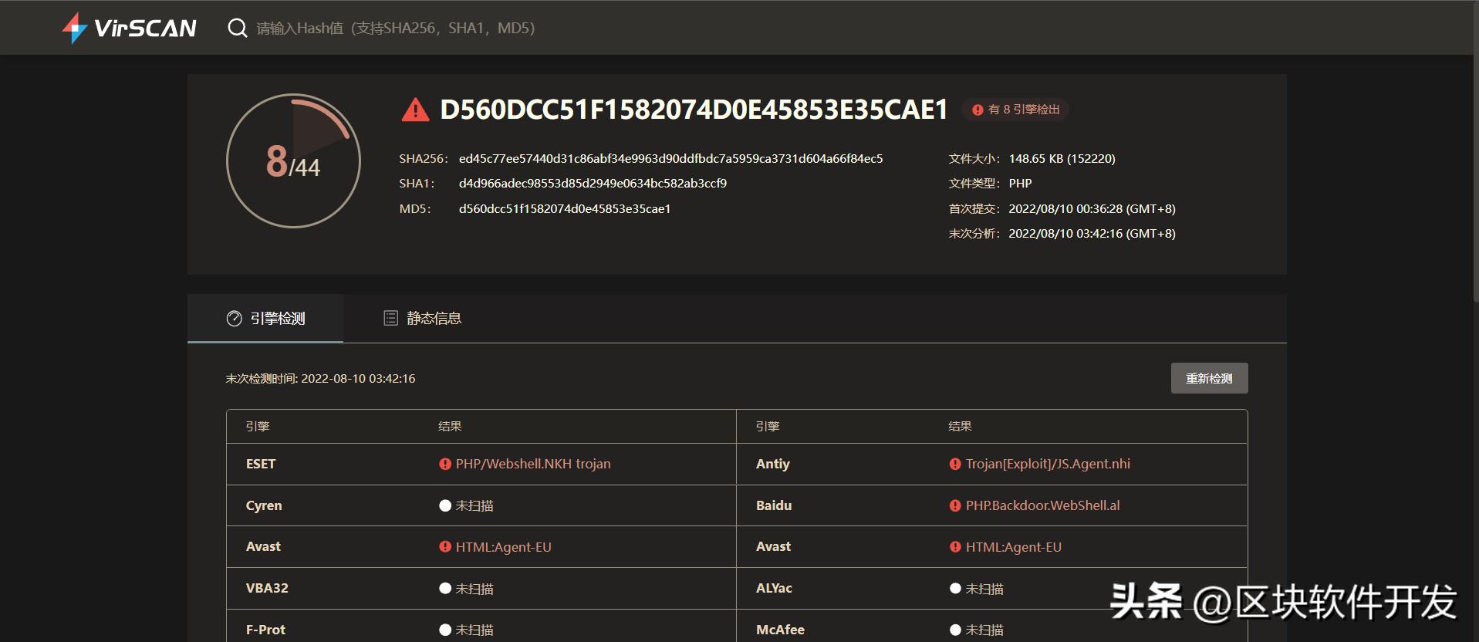Click the red warning triangle icon

(x=415, y=110)
